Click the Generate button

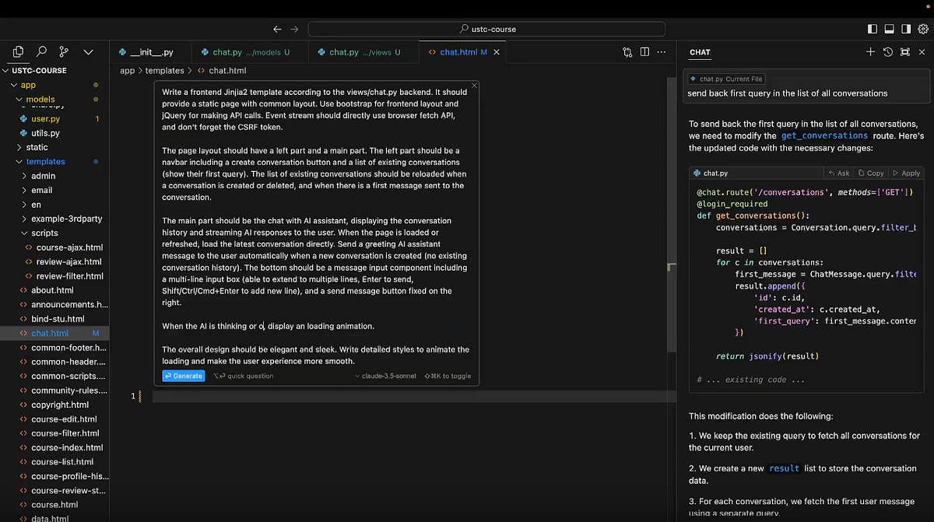(184, 376)
